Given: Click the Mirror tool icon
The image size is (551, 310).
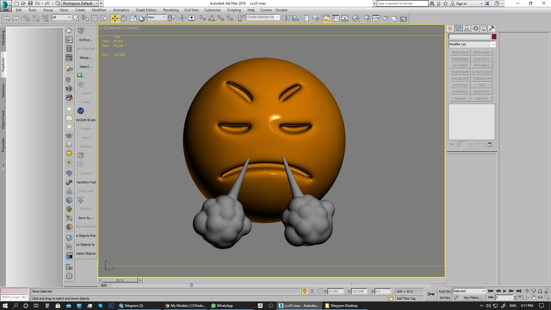Looking at the screenshot, I should click(x=286, y=18).
